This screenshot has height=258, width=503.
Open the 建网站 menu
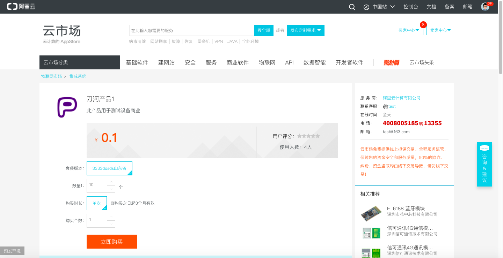click(167, 63)
